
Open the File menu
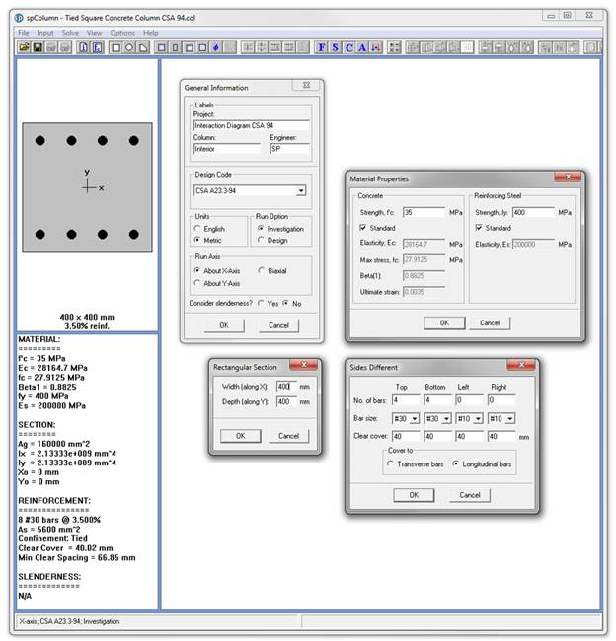(24, 33)
